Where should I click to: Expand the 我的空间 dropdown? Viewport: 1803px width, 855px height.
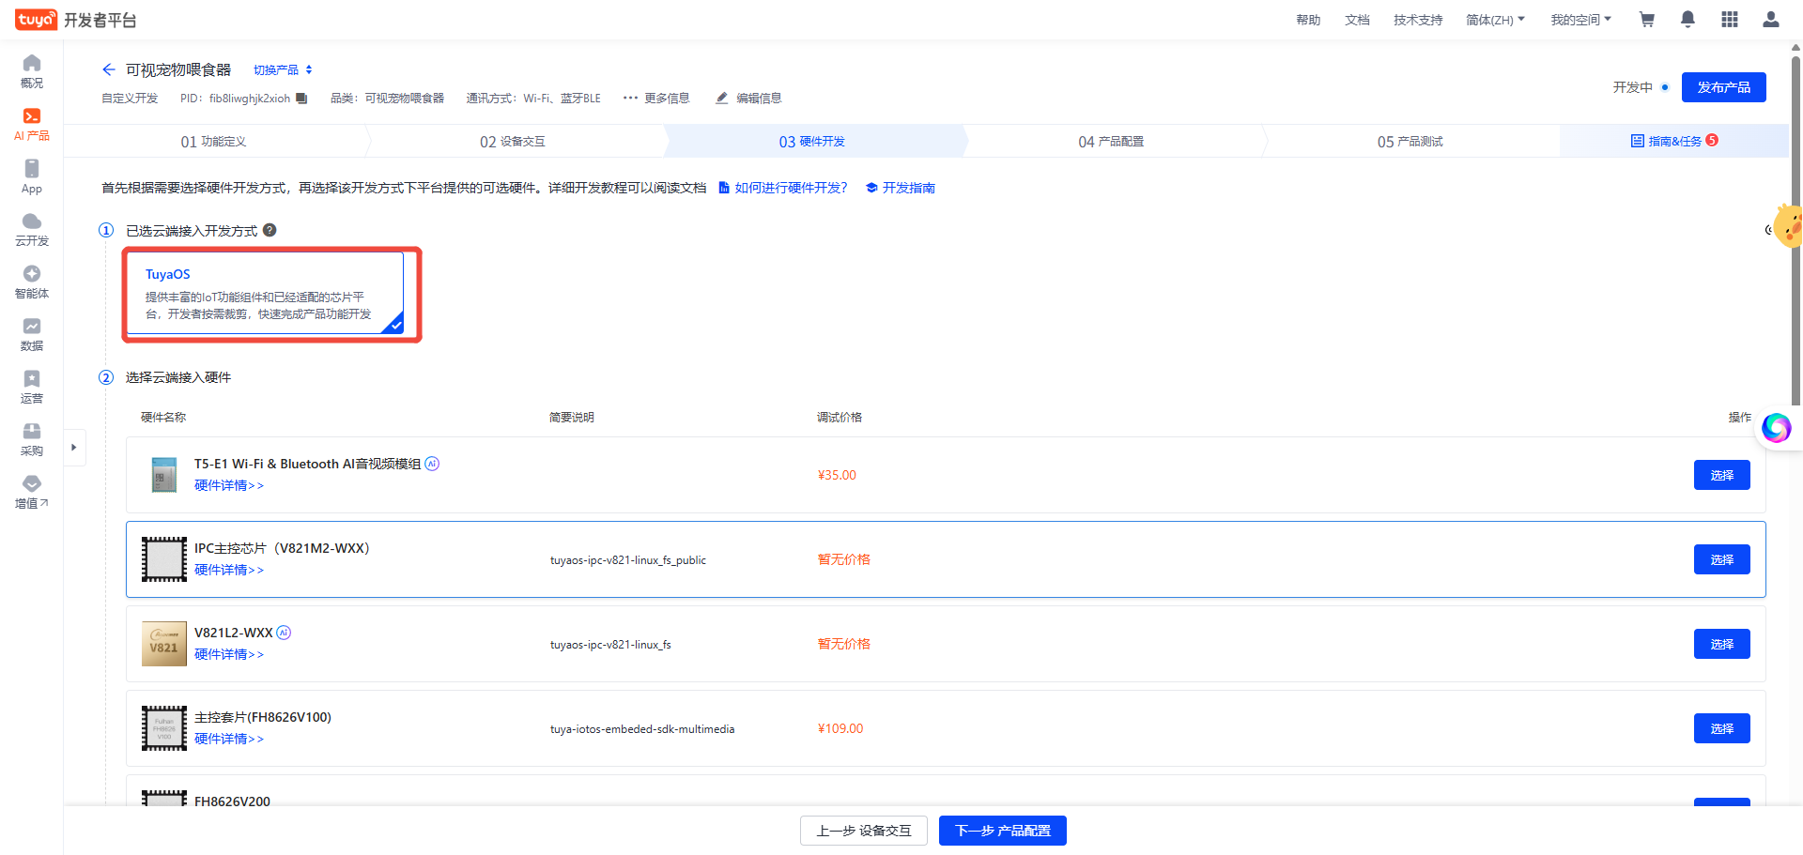[x=1580, y=20]
